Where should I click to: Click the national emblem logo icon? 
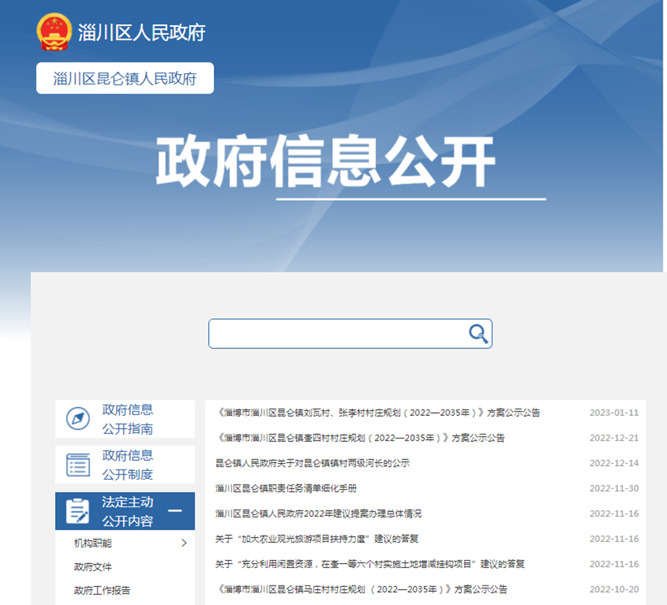click(x=54, y=33)
